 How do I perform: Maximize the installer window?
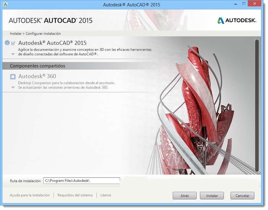click(244, 4)
